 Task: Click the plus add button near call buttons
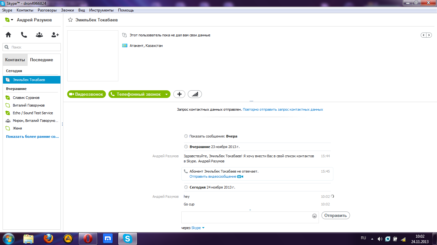click(179, 94)
